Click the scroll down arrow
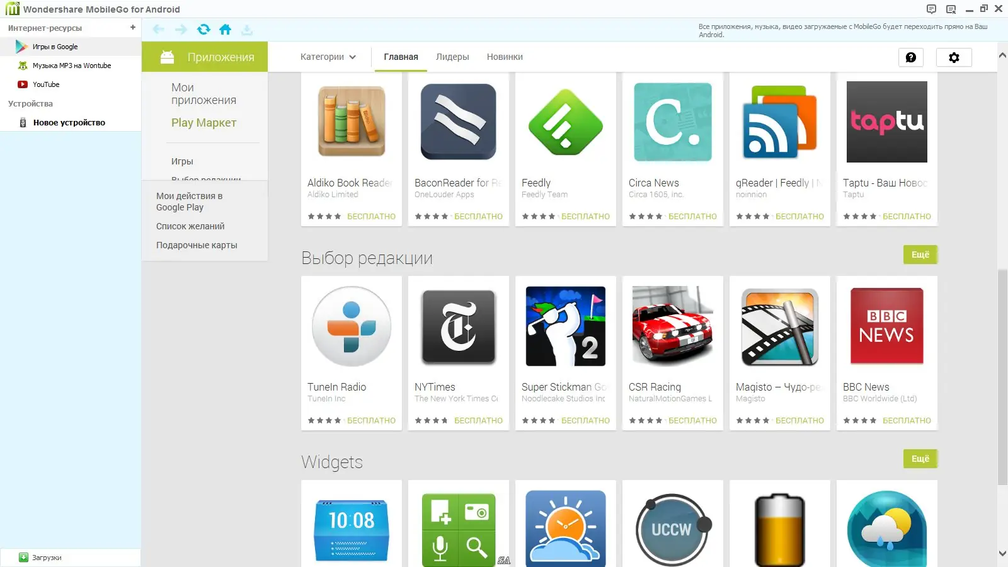 (1002, 554)
